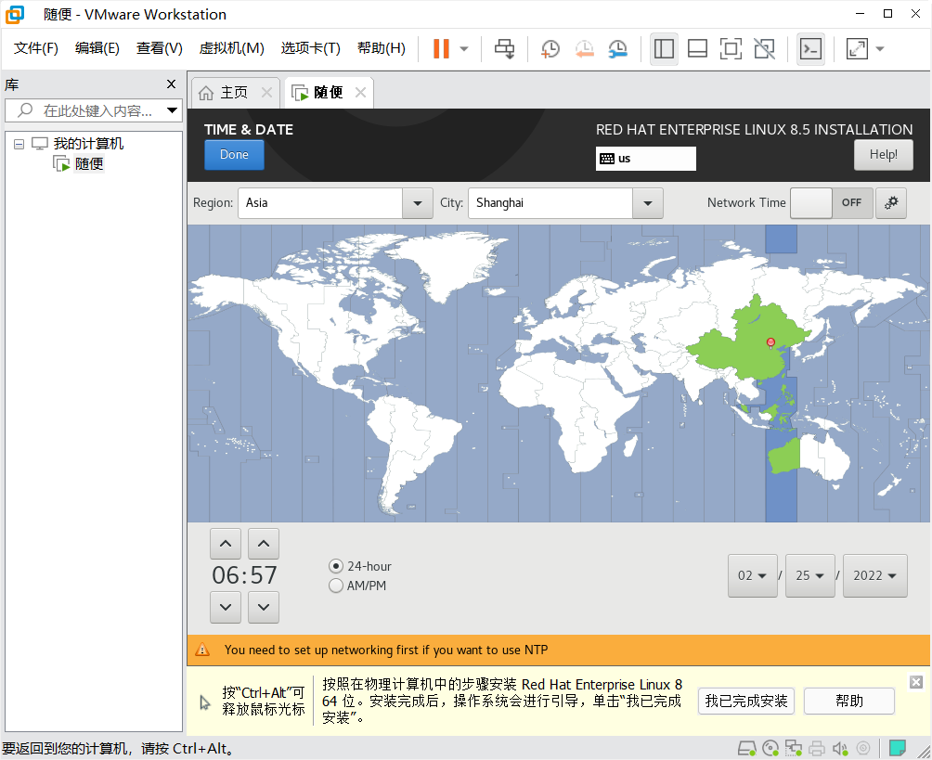Image resolution: width=932 pixels, height=760 pixels.
Task: Click the network adapter status icon
Action: 793,749
